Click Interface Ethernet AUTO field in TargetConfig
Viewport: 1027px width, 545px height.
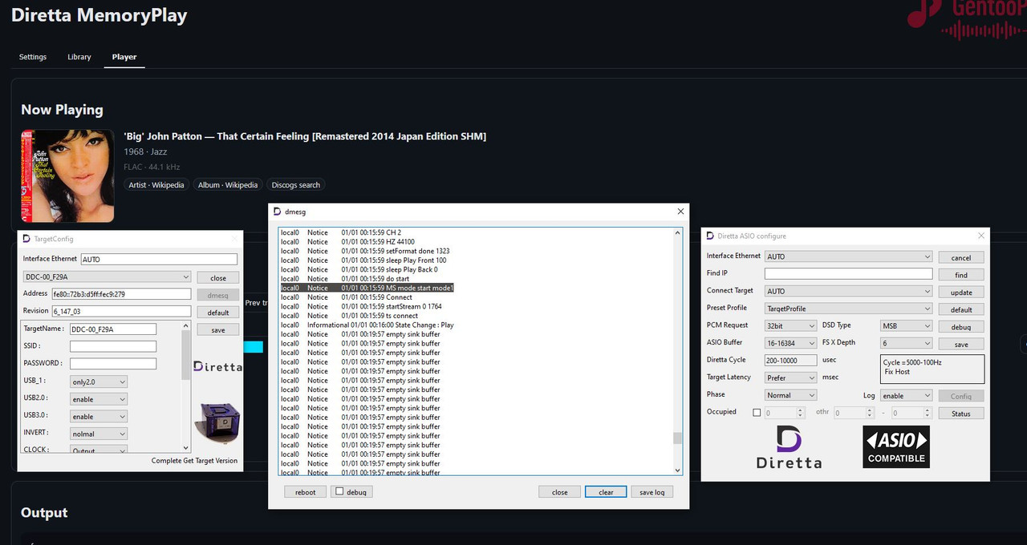(159, 260)
